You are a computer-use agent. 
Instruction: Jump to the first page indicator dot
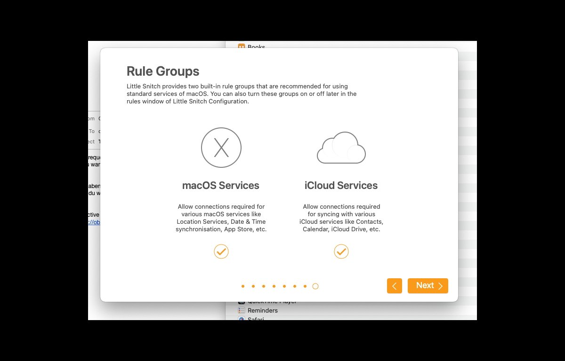pyautogui.click(x=243, y=286)
